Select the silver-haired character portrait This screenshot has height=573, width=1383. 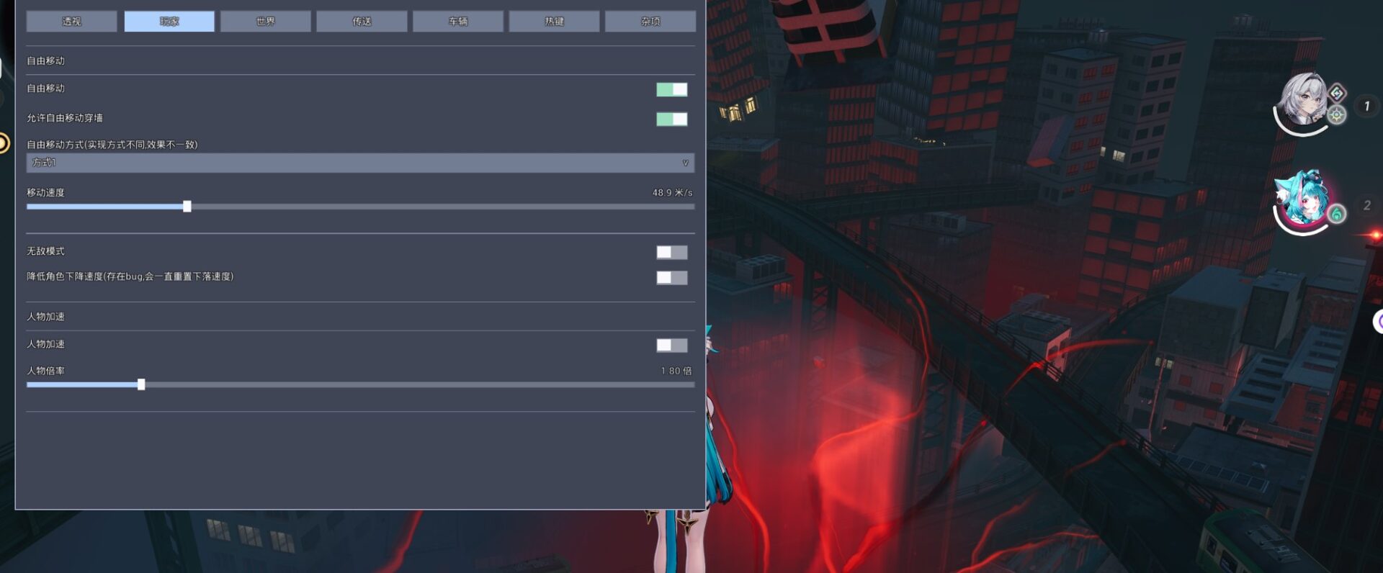[x=1302, y=101]
